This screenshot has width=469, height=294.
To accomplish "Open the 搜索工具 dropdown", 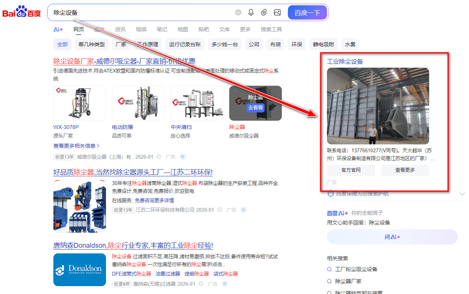I will coord(271,29).
